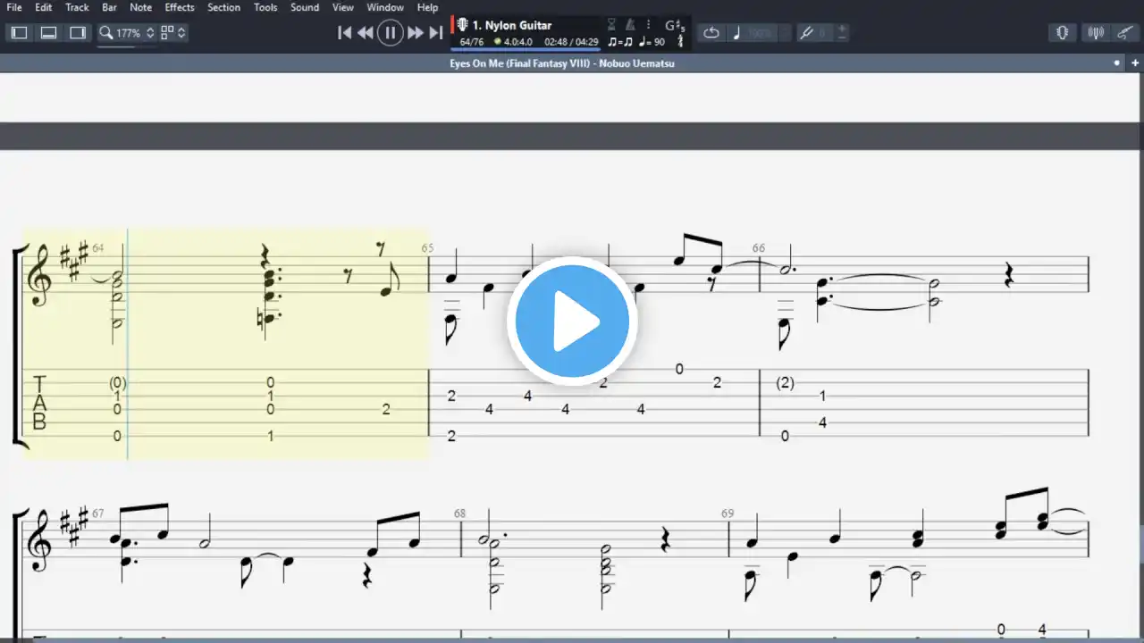Click the zoom magnifier icon

(105, 33)
